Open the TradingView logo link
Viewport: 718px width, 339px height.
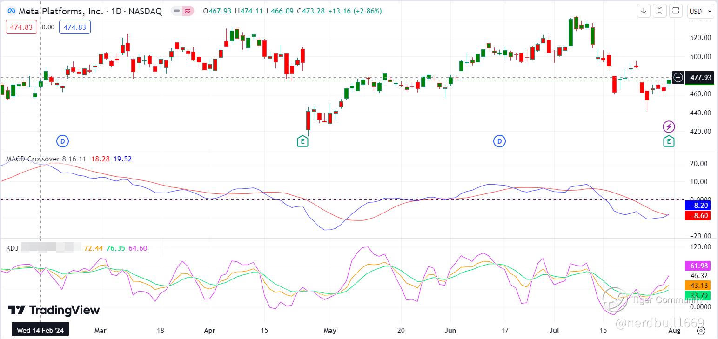[x=54, y=310]
